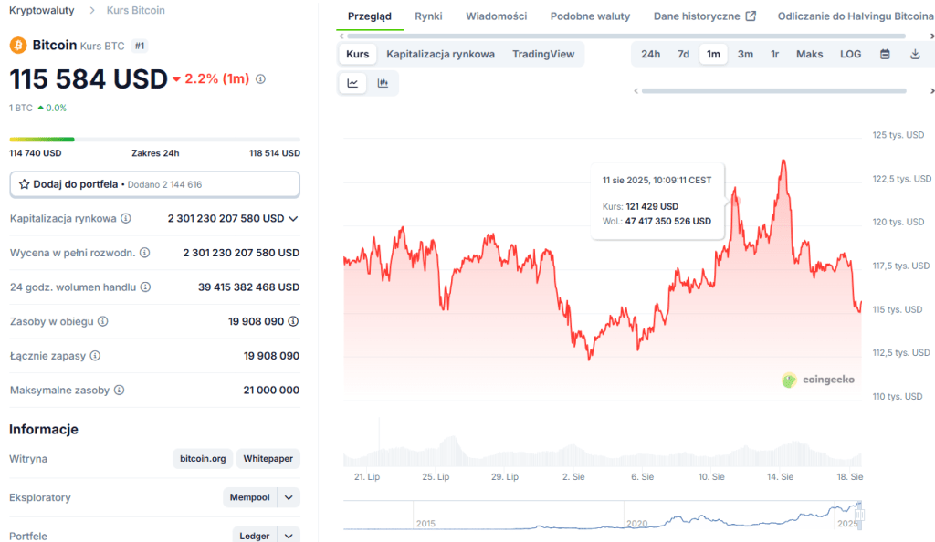935x542 pixels.
Task: Open the Whitepaper link
Action: click(268, 459)
